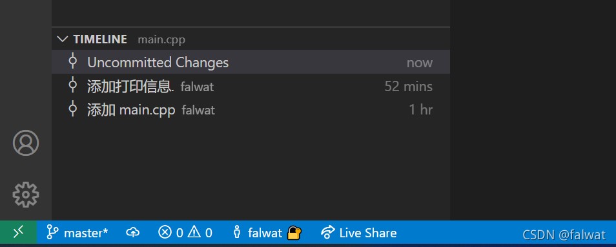Click the TIMELINE panel header title
Screen dimensions: 616x247
click(x=100, y=39)
